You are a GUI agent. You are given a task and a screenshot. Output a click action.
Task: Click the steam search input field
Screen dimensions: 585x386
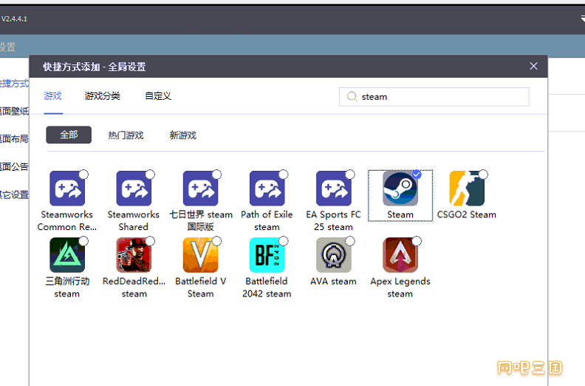434,97
